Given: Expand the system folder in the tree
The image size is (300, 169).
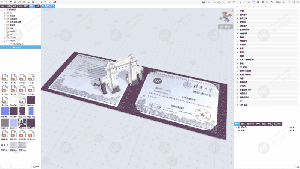Looking at the screenshot, I should pos(5,38).
